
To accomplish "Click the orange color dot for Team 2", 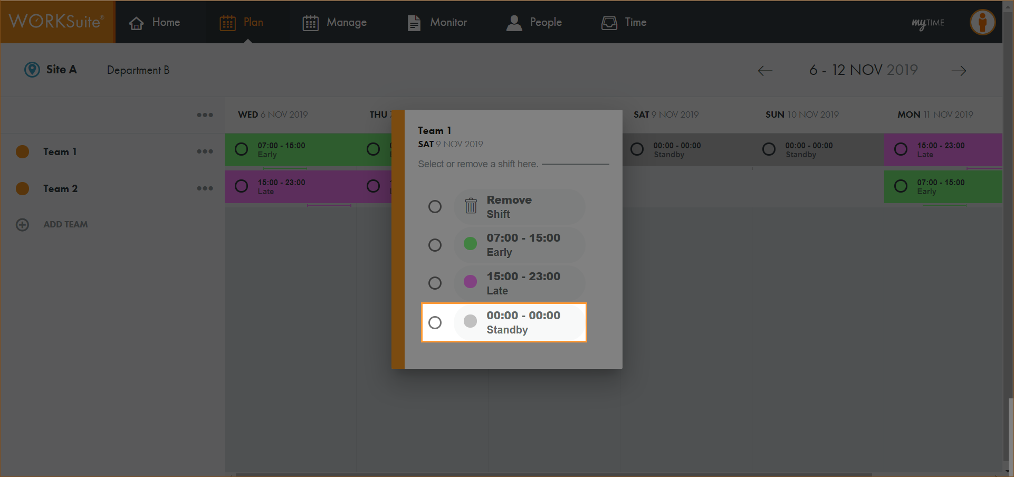I will click(x=23, y=188).
